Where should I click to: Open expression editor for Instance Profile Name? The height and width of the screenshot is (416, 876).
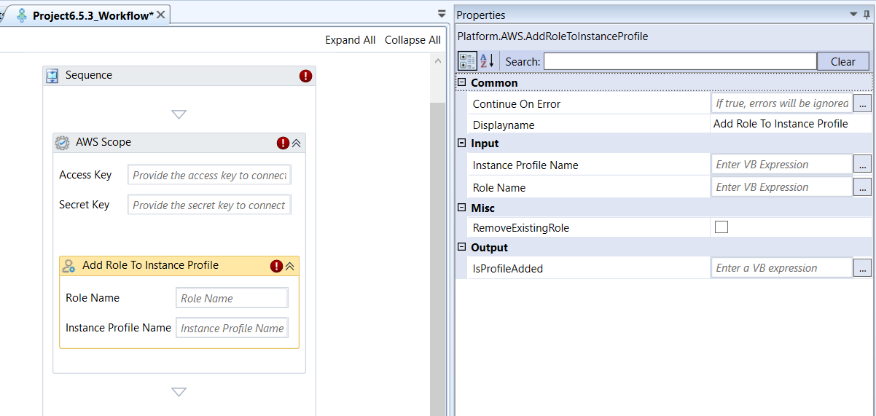[x=862, y=165]
